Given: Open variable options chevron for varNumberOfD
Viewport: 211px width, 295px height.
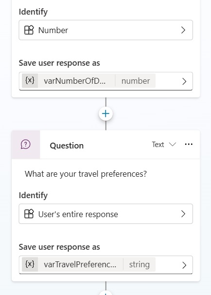Looking at the screenshot, I should 184,81.
